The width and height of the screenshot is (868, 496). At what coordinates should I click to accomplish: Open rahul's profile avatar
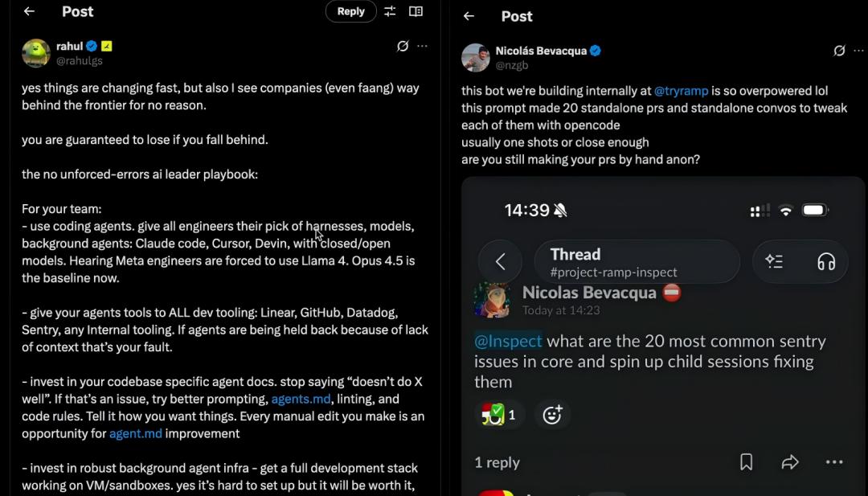point(36,53)
